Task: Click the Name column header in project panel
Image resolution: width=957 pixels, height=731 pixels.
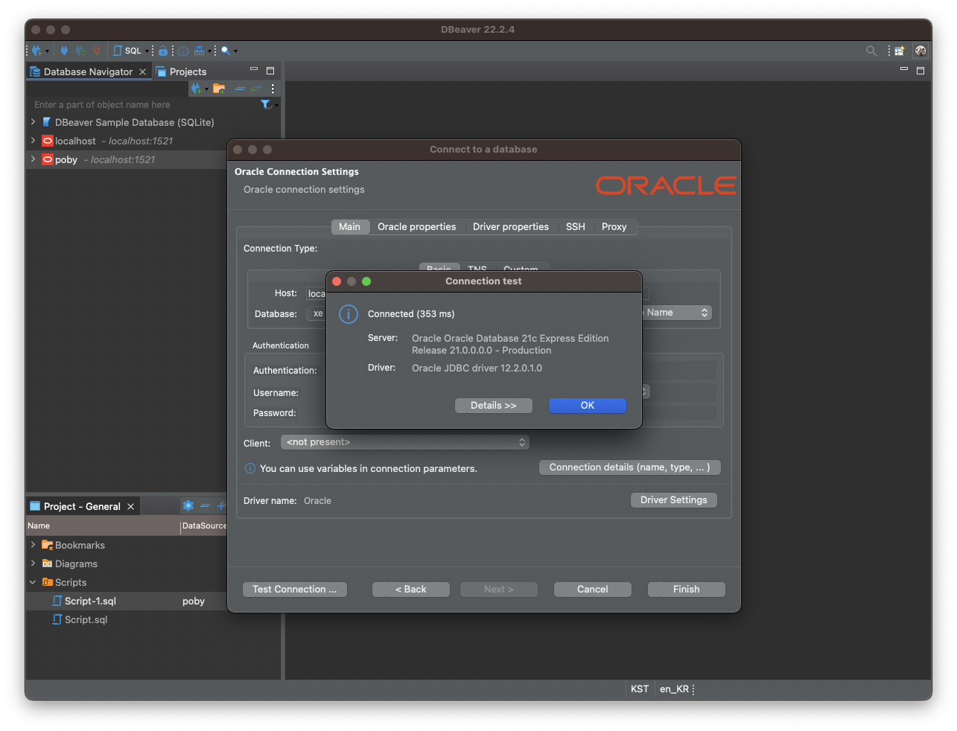Action: [103, 526]
